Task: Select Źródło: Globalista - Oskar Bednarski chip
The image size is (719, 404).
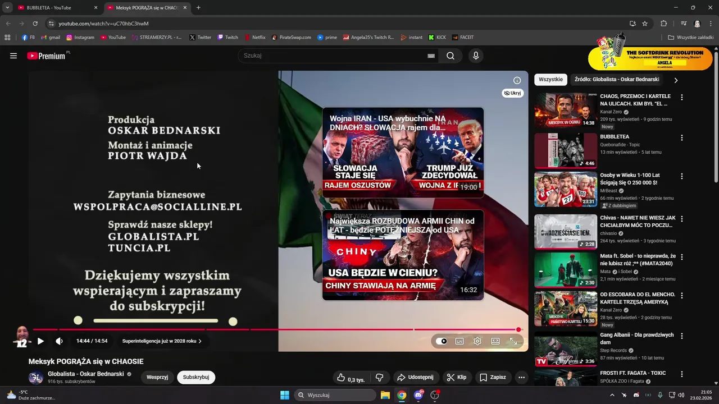Action: tap(617, 80)
